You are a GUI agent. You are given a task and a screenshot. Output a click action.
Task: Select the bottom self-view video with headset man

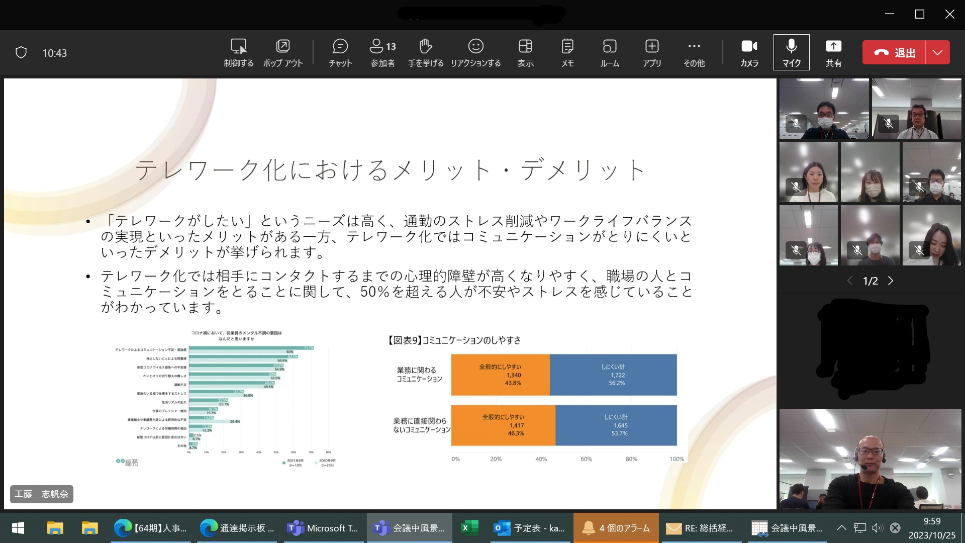(870, 459)
